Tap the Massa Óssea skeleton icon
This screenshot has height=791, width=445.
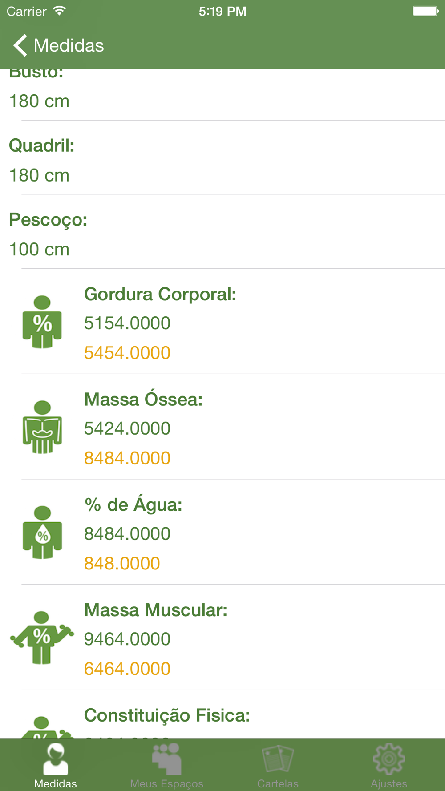(x=42, y=427)
